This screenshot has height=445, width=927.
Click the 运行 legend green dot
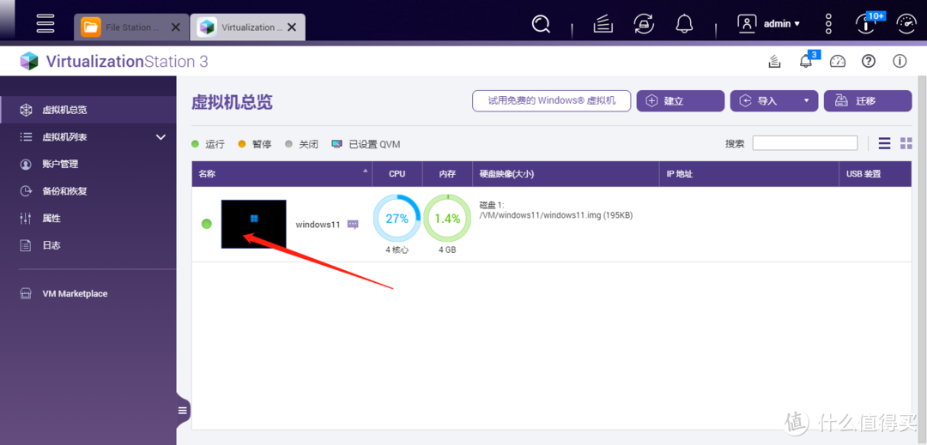[195, 144]
